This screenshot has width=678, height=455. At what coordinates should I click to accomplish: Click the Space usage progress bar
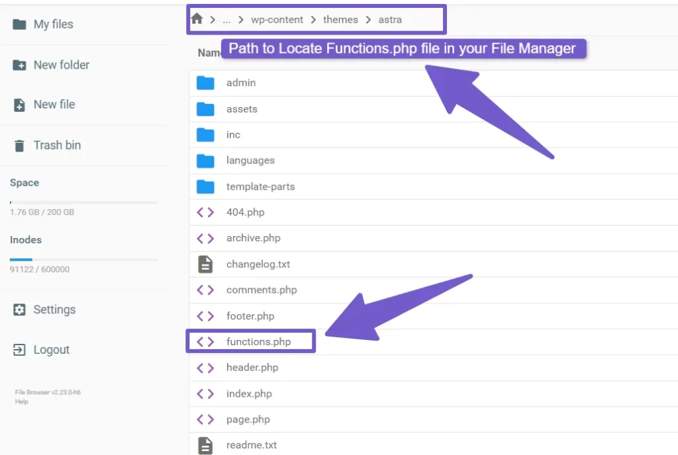point(83,202)
